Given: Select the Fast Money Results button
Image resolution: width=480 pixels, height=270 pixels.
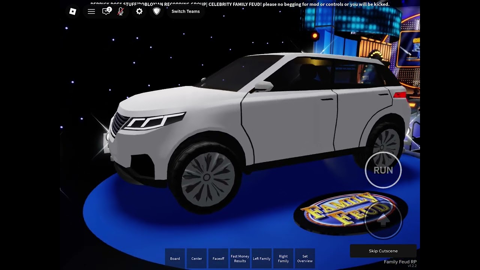Looking at the screenshot, I should pyautogui.click(x=240, y=258).
